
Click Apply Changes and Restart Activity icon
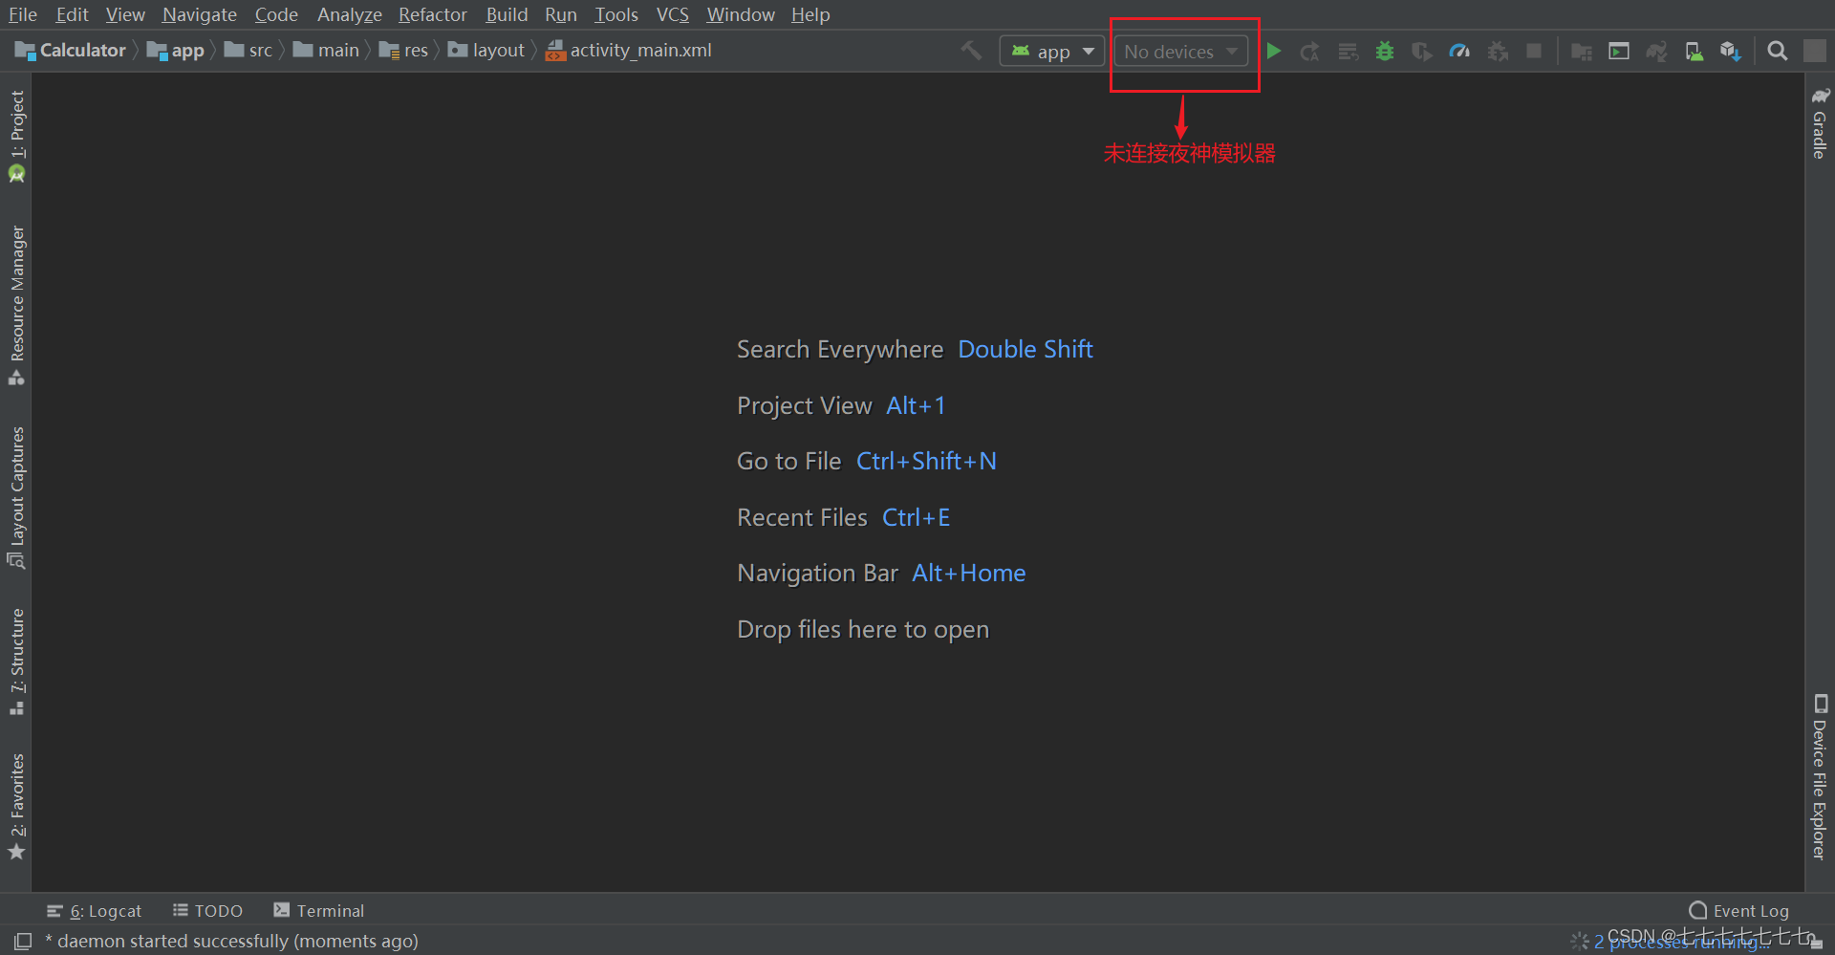click(x=1310, y=52)
